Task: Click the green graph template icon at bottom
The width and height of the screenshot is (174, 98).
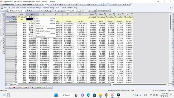Action: [x=40, y=88]
